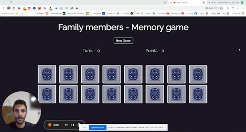The width and height of the screenshot is (246, 132).
Task: Stop the Loom recording with the orange square
Action: coord(50,125)
